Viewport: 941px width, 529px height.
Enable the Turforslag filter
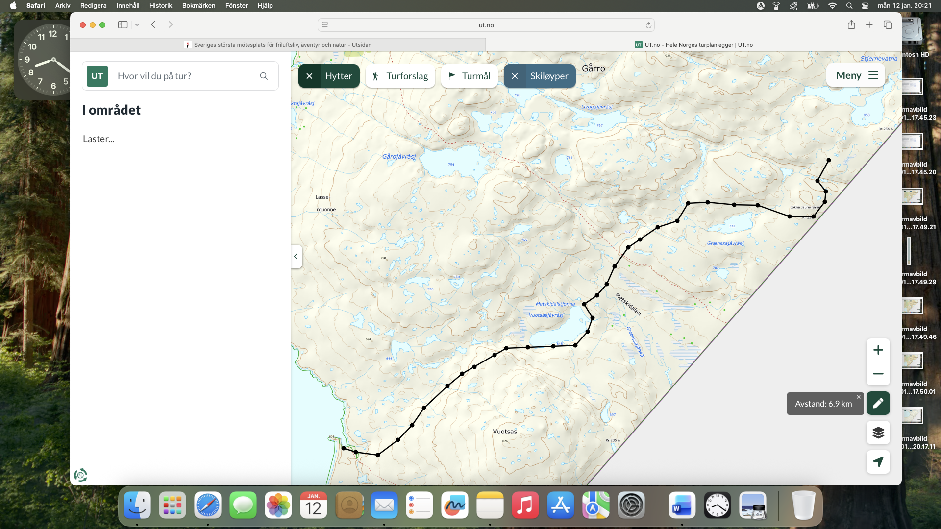(400, 76)
